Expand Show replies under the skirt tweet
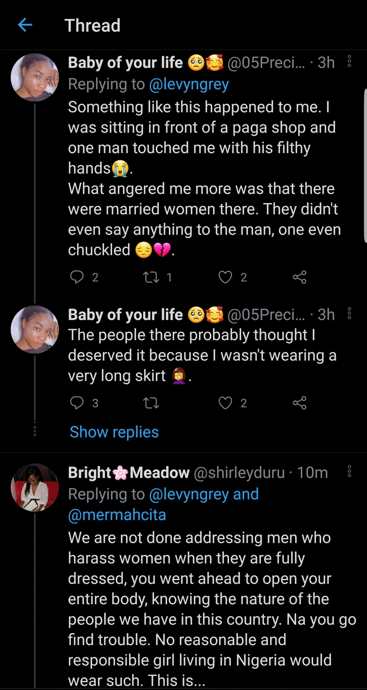Viewport: 367px width, 690px height. pos(114,432)
